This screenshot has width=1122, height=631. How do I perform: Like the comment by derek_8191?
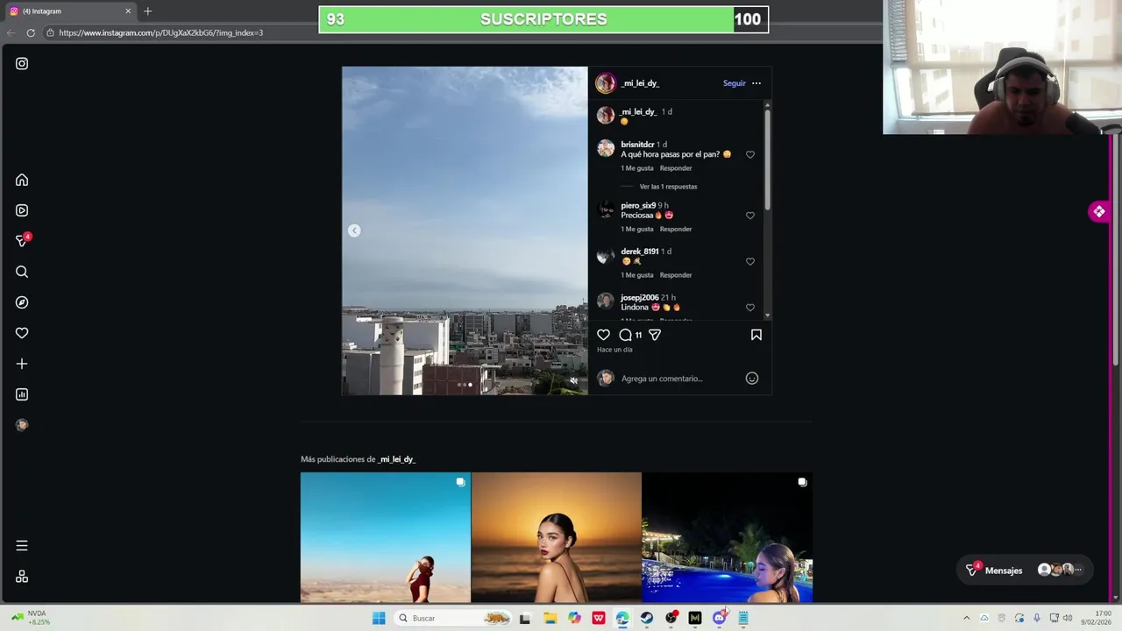750,261
